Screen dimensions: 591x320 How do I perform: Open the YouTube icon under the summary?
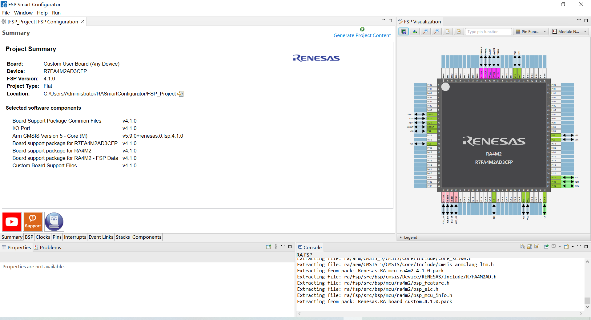12,222
